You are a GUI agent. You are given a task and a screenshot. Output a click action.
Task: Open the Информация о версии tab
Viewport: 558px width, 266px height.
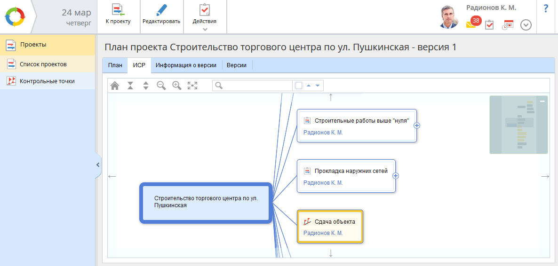click(x=186, y=65)
